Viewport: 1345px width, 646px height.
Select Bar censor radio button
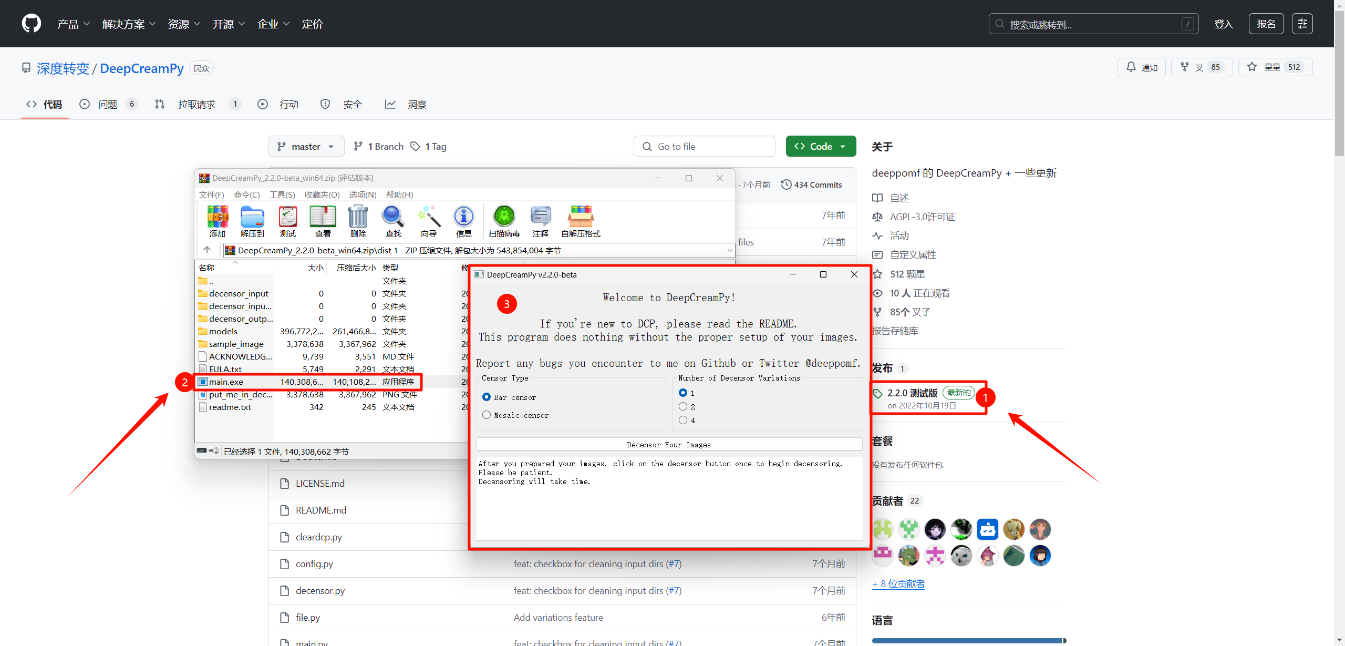point(487,397)
